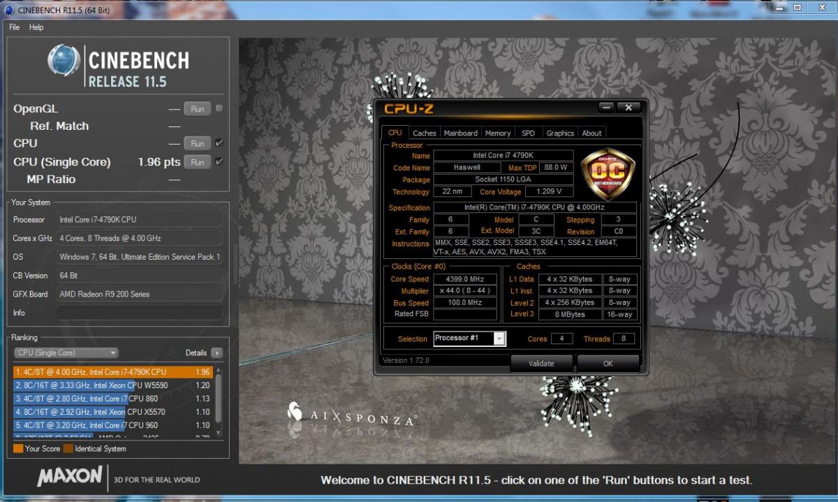Switch to Graphics tab in CPU-Z
The width and height of the screenshot is (838, 502).
click(560, 133)
